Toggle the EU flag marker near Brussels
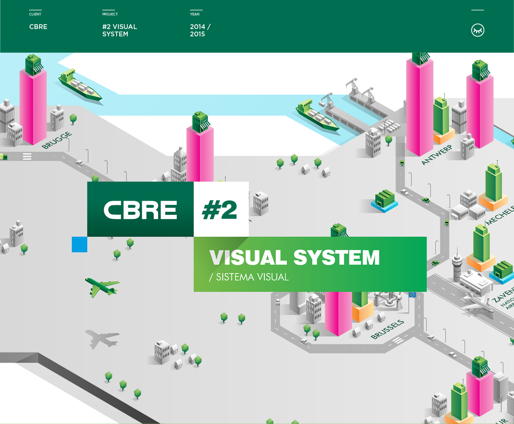 coord(413,295)
